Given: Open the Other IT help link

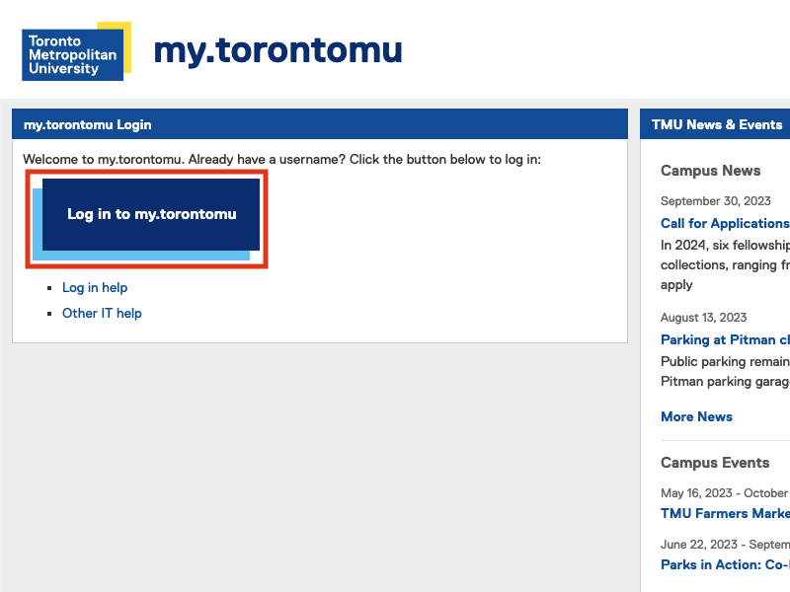Looking at the screenshot, I should pyautogui.click(x=102, y=313).
